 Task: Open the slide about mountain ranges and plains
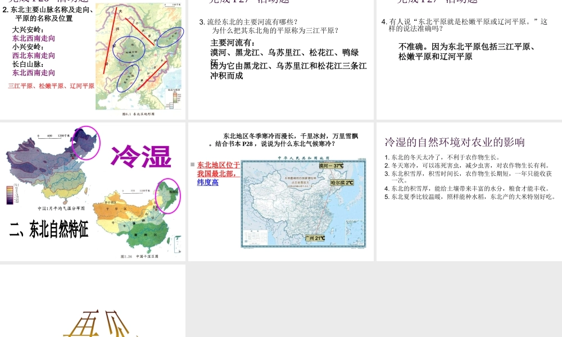point(93,60)
